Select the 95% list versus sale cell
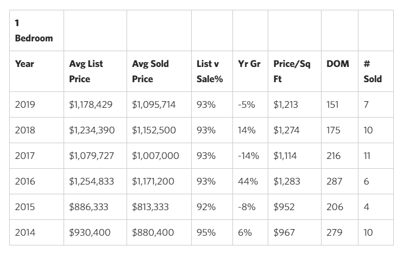403x258 pixels. tap(206, 232)
